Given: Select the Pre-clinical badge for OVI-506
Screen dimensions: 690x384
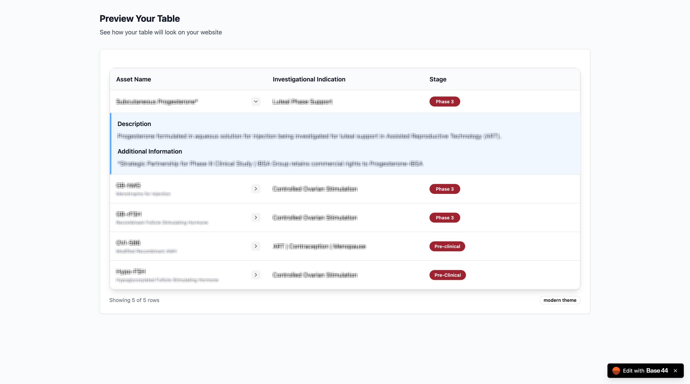Looking at the screenshot, I should click(447, 246).
